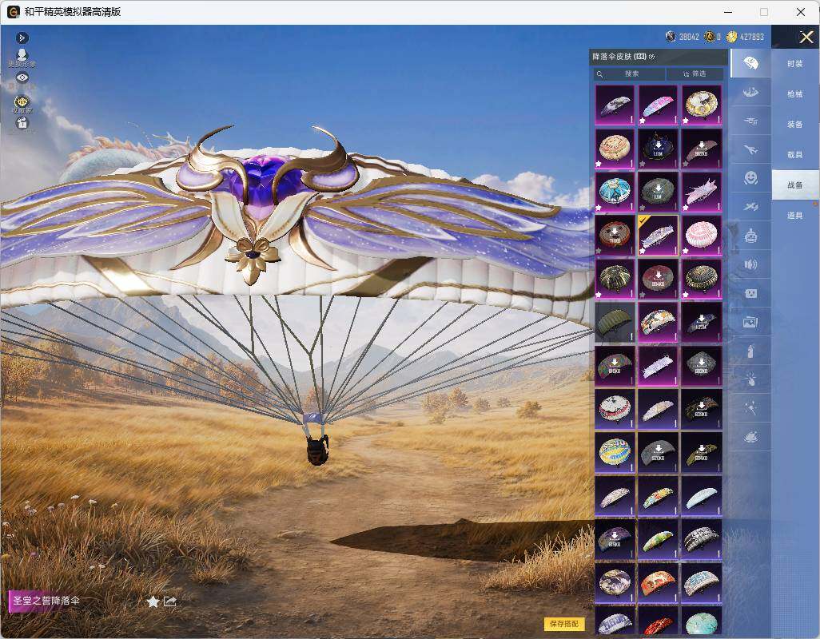This screenshot has width=820, height=639.
Task: Switch to the 枪械 tab
Action: click(x=795, y=94)
